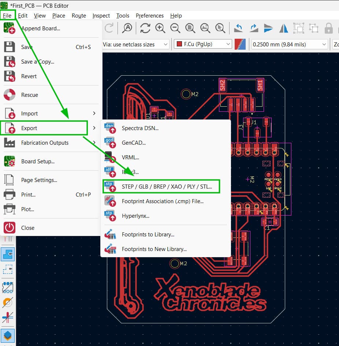Click the orange via tool icon
Screen dimensions: 339x346
coord(8,303)
